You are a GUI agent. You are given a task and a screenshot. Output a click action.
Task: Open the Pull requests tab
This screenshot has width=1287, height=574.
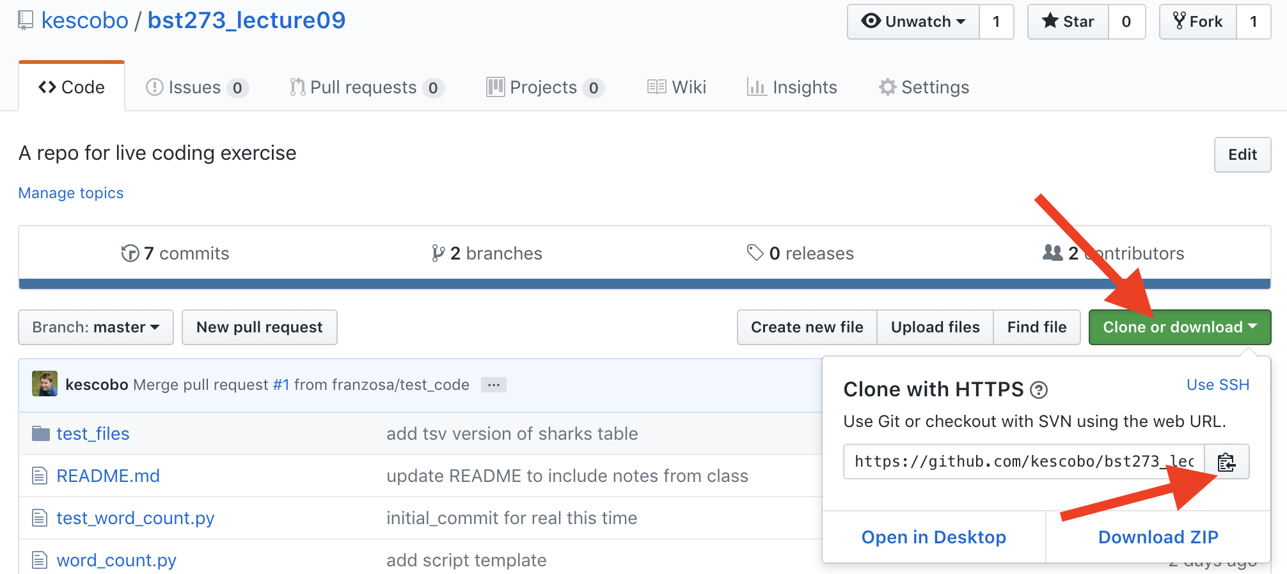(367, 87)
